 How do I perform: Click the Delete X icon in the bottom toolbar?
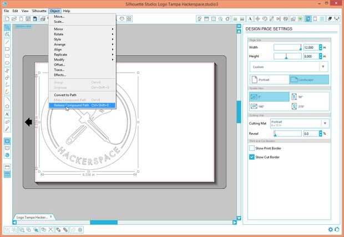(x=50, y=230)
